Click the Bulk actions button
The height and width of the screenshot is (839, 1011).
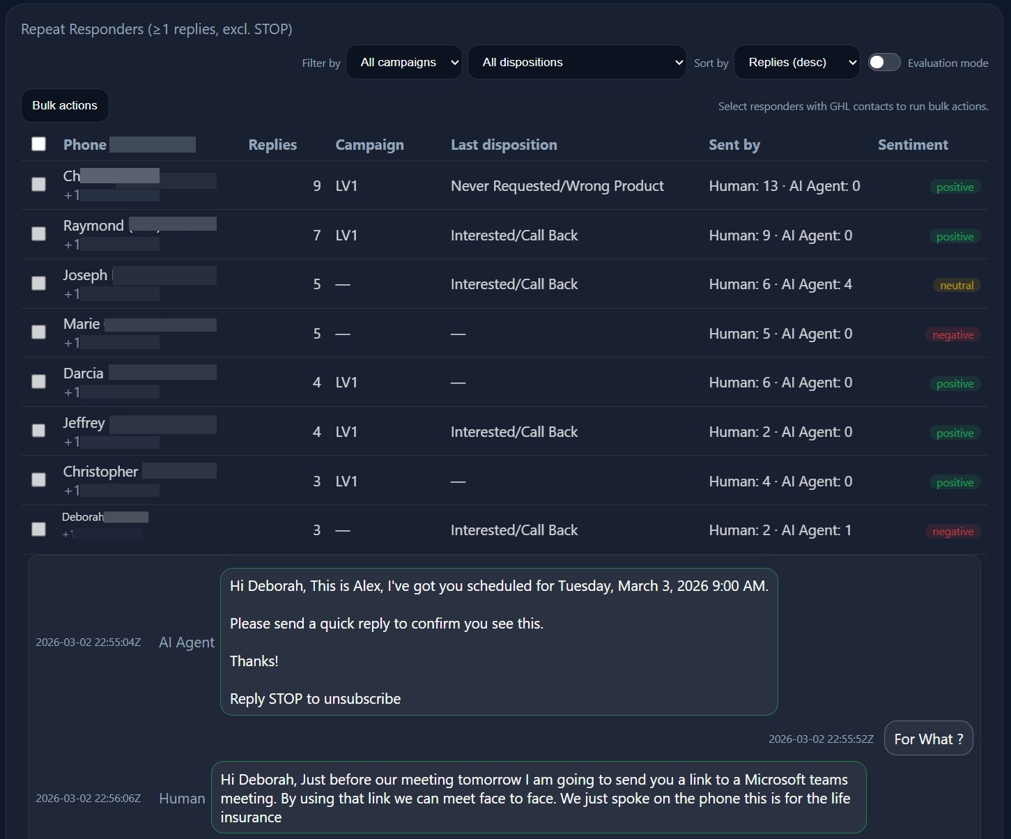pyautogui.click(x=65, y=105)
